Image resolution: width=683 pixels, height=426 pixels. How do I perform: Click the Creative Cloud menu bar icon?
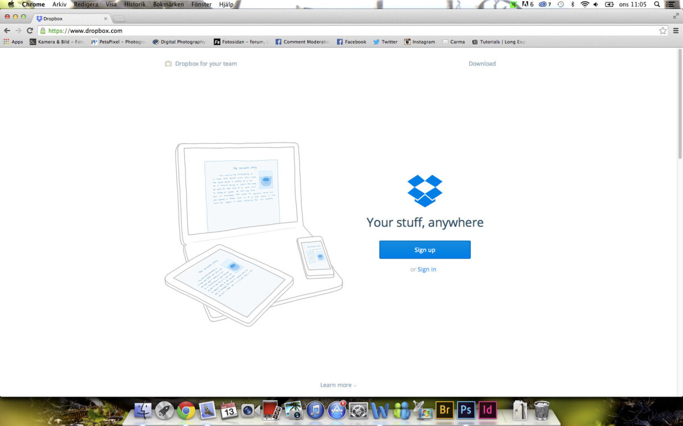pyautogui.click(x=545, y=4)
